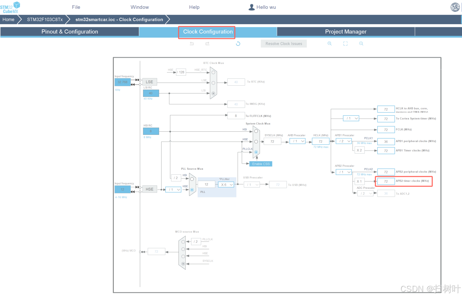Image resolution: width=462 pixels, height=297 pixels.
Task: Switch to Project Manager tab
Action: [x=346, y=32]
